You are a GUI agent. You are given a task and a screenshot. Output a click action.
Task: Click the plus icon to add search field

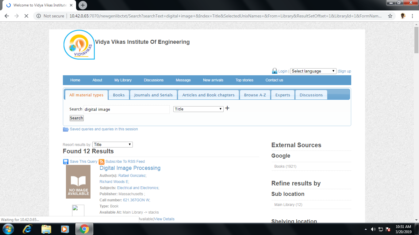[227, 108]
